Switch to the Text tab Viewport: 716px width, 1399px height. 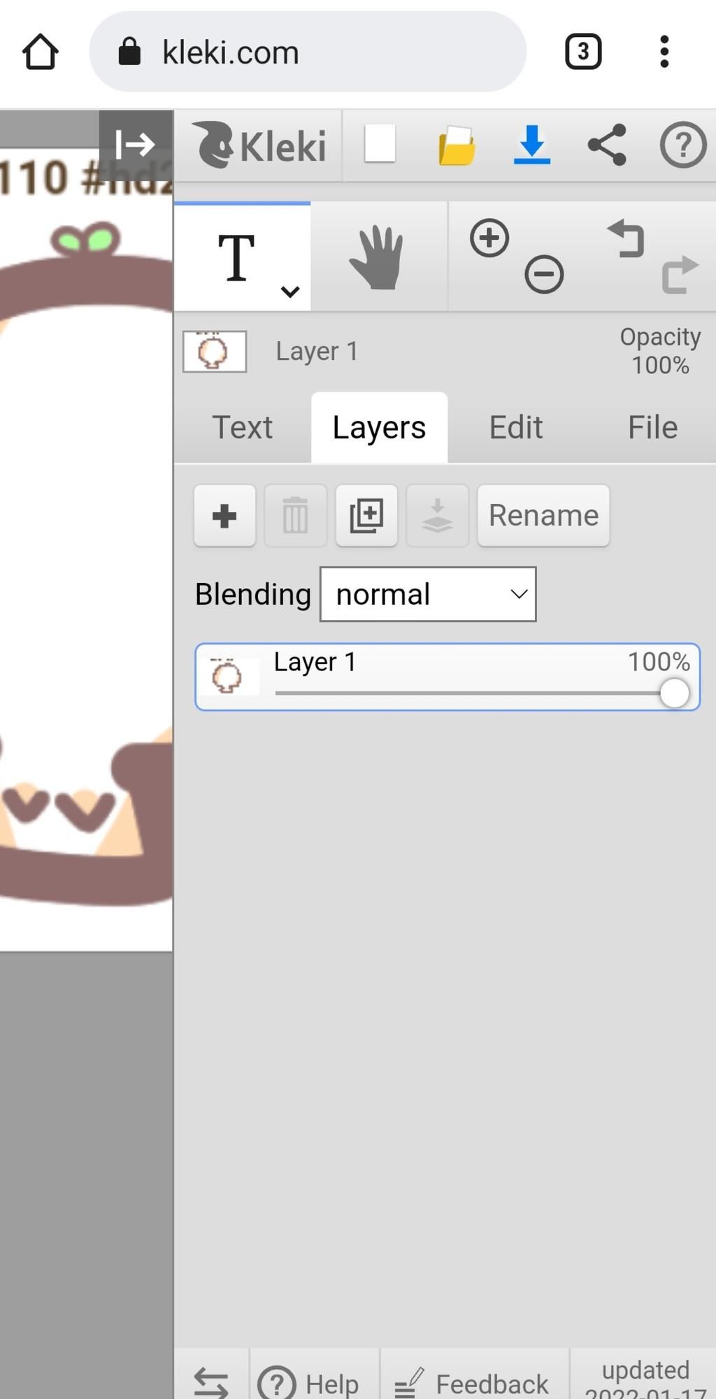242,427
